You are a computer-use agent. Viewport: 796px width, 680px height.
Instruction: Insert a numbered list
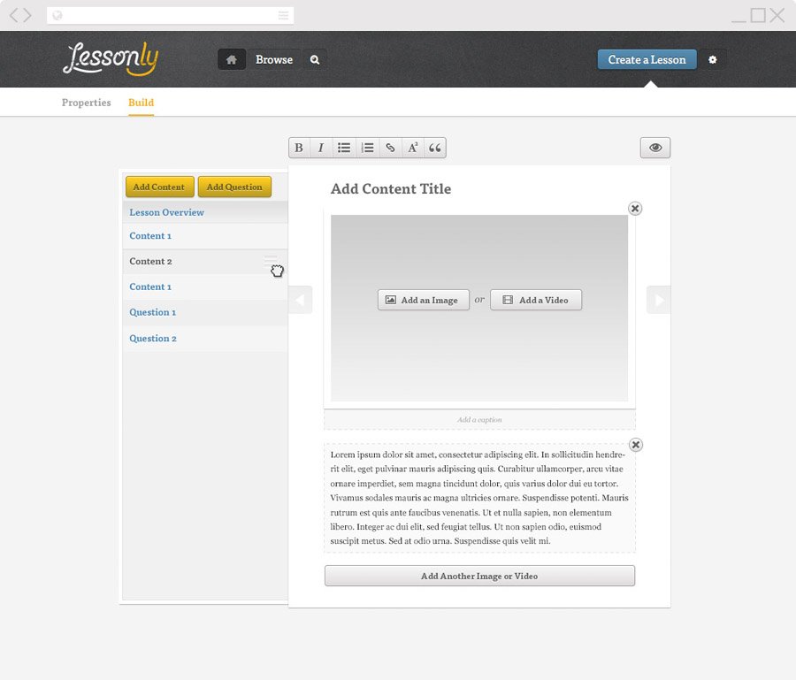click(x=367, y=148)
